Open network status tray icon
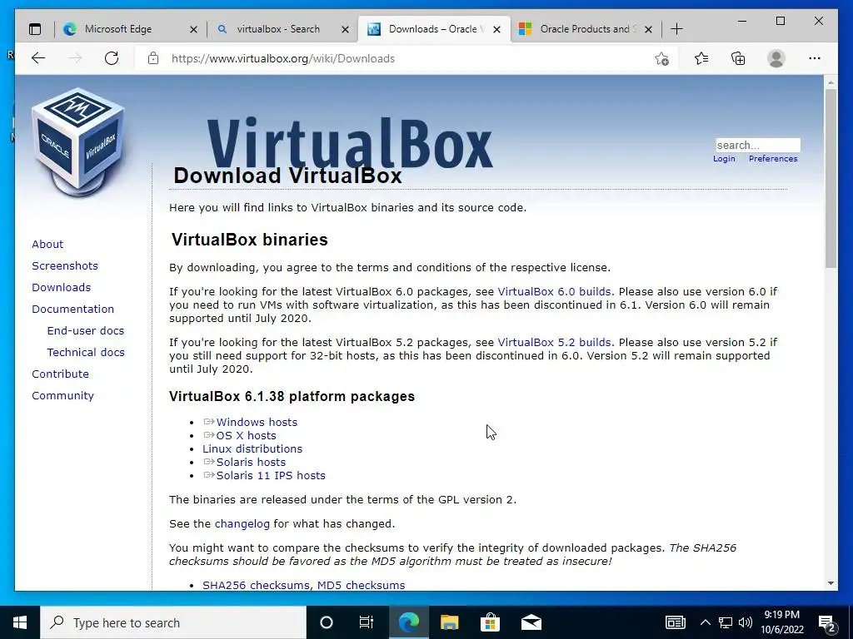 click(726, 622)
